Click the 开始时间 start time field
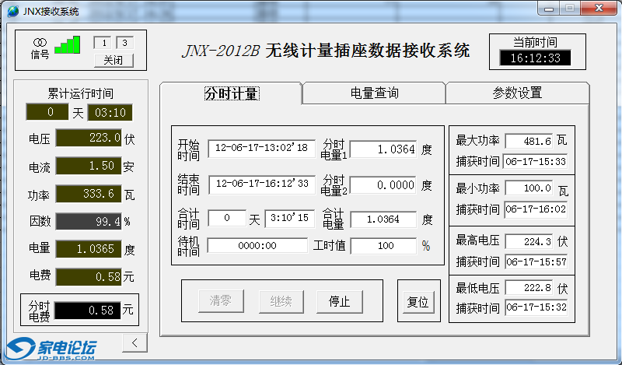 click(261, 148)
